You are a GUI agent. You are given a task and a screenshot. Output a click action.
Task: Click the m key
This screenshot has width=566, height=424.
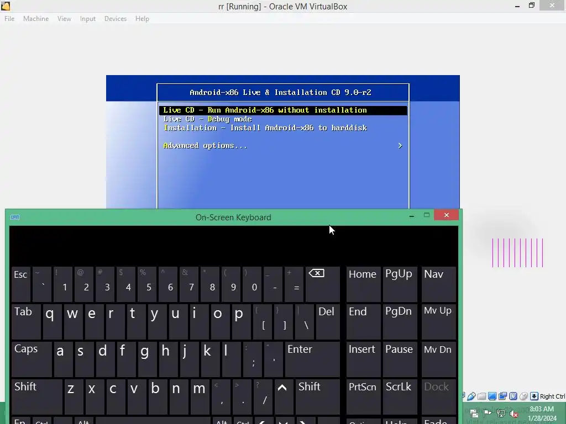pos(200,396)
